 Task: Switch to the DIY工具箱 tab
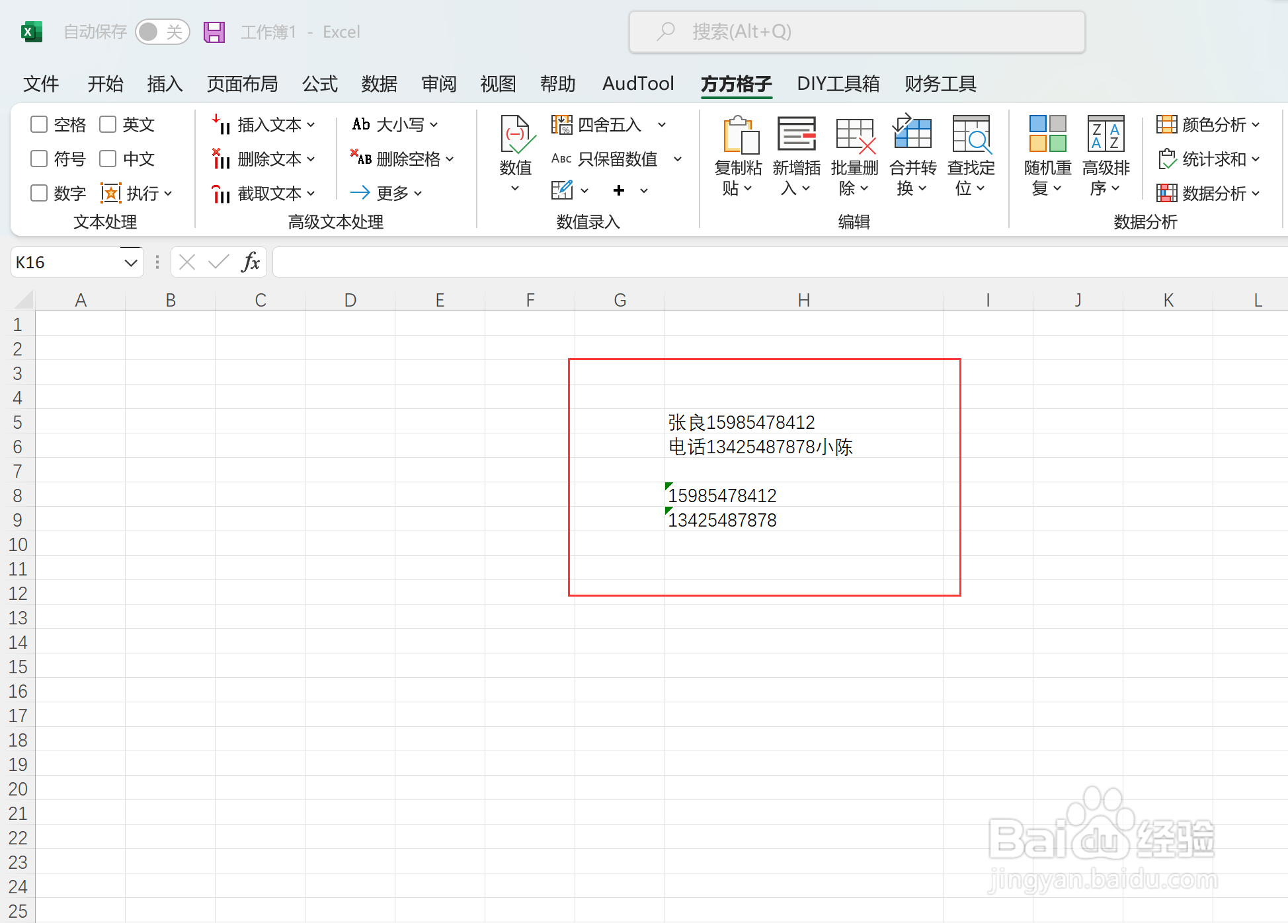[838, 83]
